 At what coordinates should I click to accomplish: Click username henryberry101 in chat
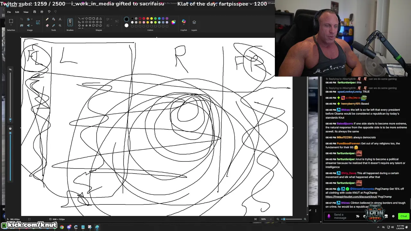pos(351,104)
